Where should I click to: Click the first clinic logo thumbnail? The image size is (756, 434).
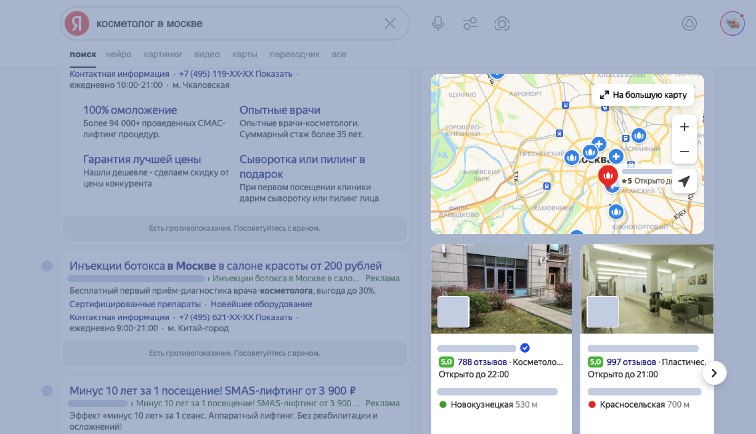point(453,312)
